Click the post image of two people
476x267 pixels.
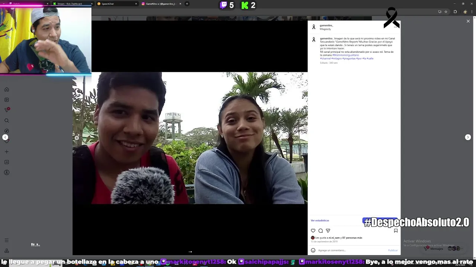(190, 138)
